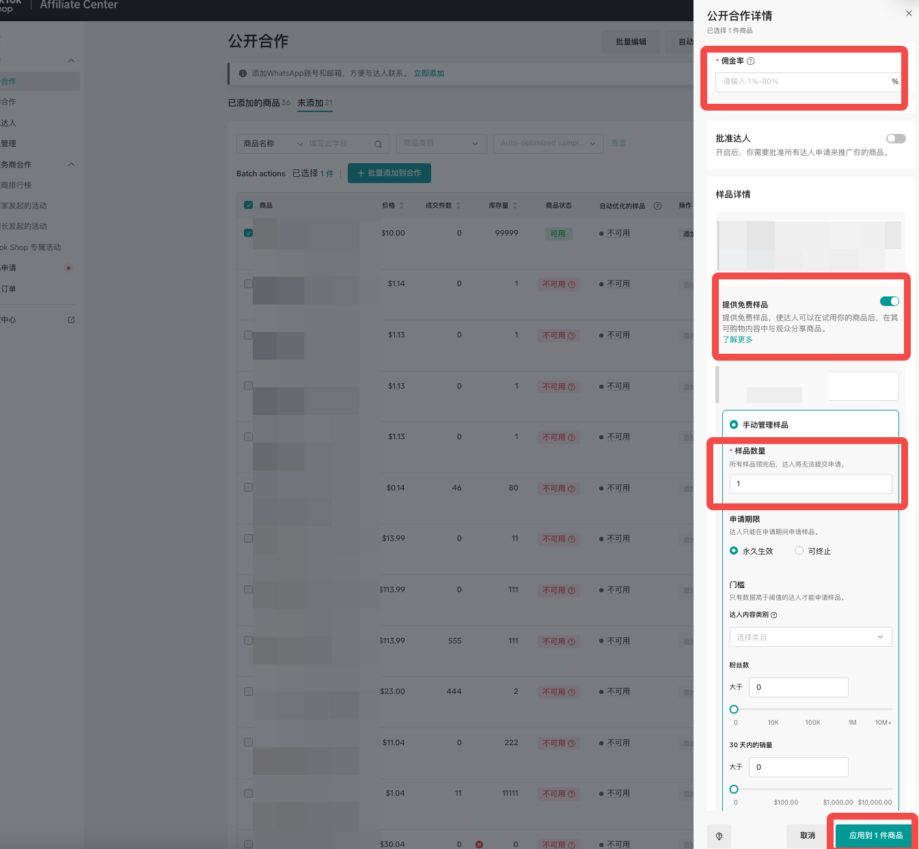Click the sort icon on 库存量 column

click(515, 206)
